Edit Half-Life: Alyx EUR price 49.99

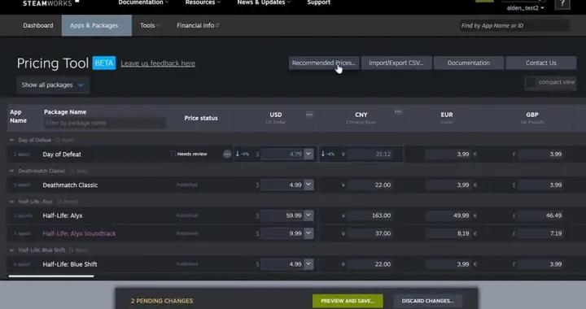click(448, 215)
